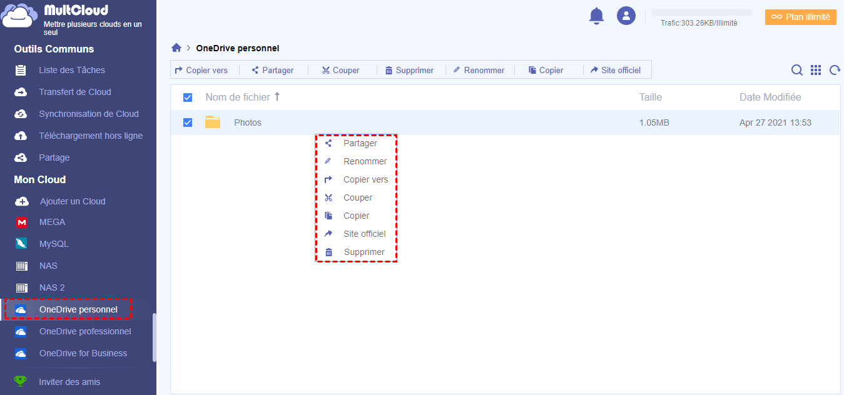Refresh the file list icon
Viewport: 844px width, 395px height.
point(835,70)
